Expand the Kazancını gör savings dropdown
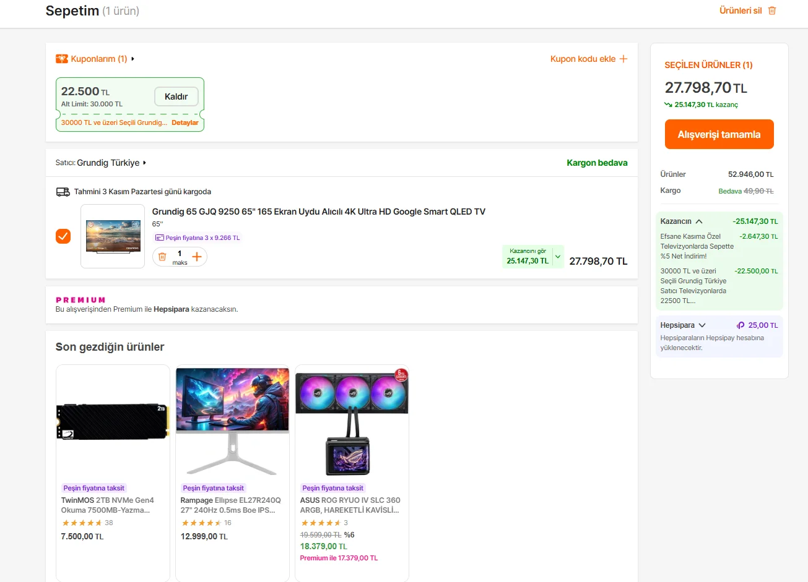 [558, 257]
